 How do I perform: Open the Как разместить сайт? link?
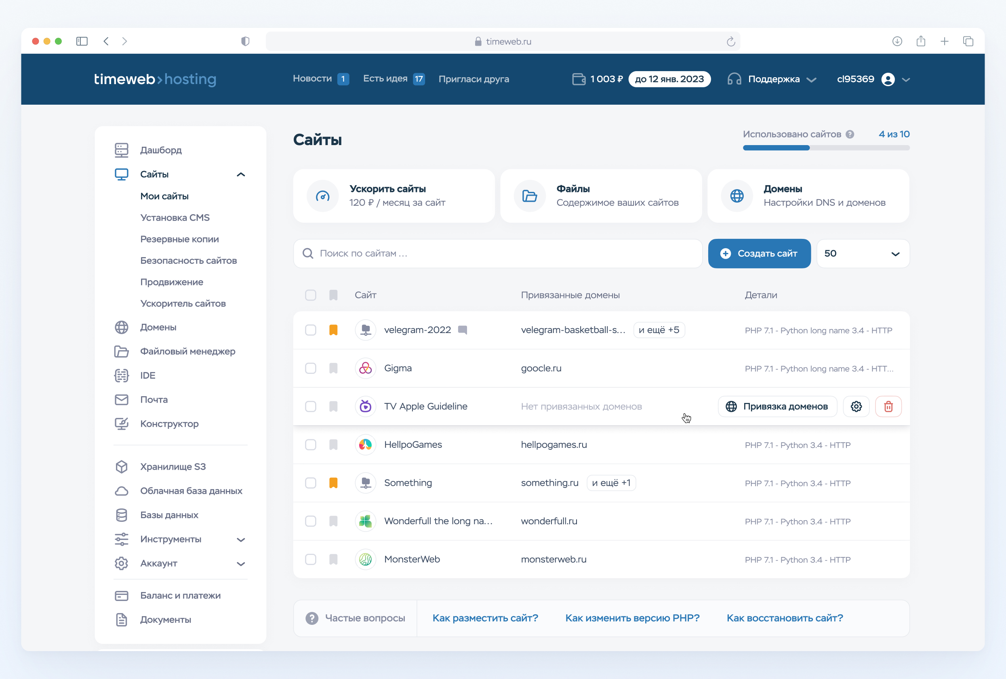click(485, 618)
